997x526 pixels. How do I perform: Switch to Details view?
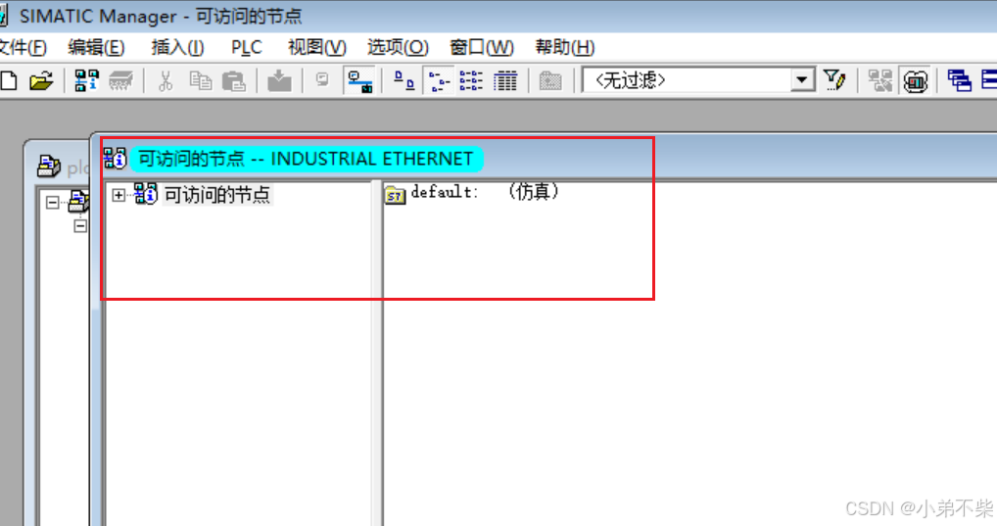coord(505,80)
